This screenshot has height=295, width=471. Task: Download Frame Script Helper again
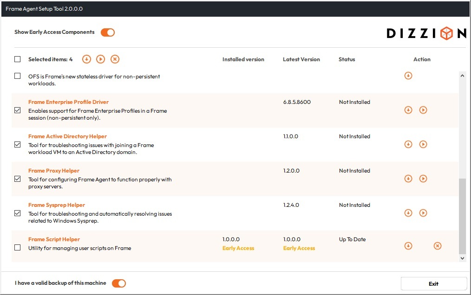[408, 245]
